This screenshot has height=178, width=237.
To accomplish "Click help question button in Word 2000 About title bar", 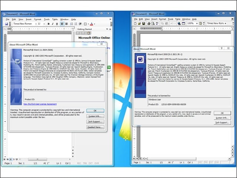I will tap(221, 48).
